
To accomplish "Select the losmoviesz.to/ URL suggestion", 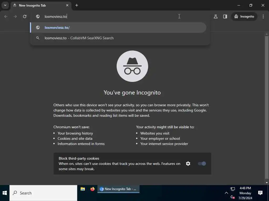I will [118, 27].
